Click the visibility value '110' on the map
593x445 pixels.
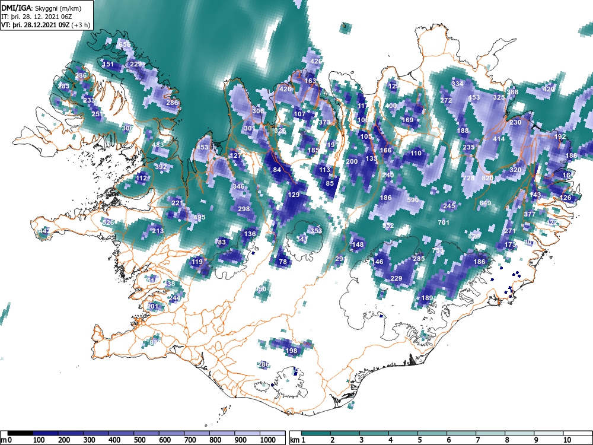[x=416, y=153]
